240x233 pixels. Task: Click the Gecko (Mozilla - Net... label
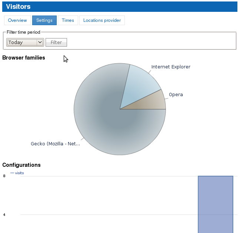click(x=55, y=144)
